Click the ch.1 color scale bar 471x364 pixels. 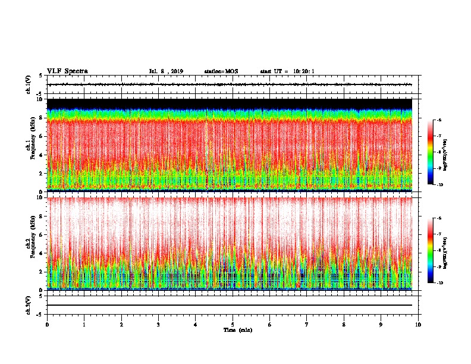[x=430, y=152]
